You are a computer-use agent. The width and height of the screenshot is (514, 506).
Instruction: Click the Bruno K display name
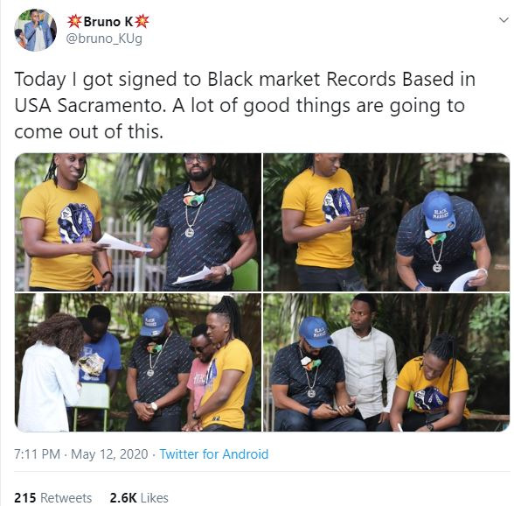(x=108, y=22)
